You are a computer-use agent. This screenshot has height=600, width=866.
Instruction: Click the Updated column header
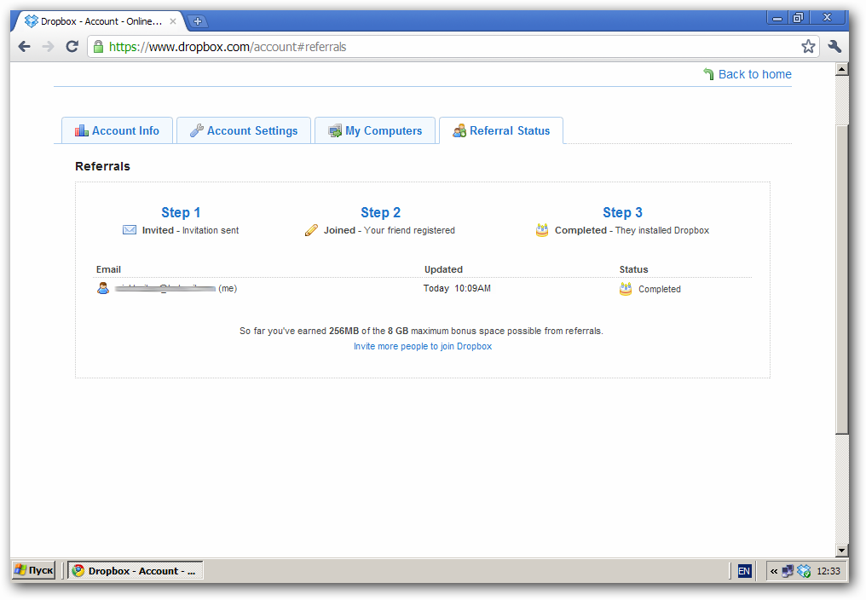[x=443, y=269]
